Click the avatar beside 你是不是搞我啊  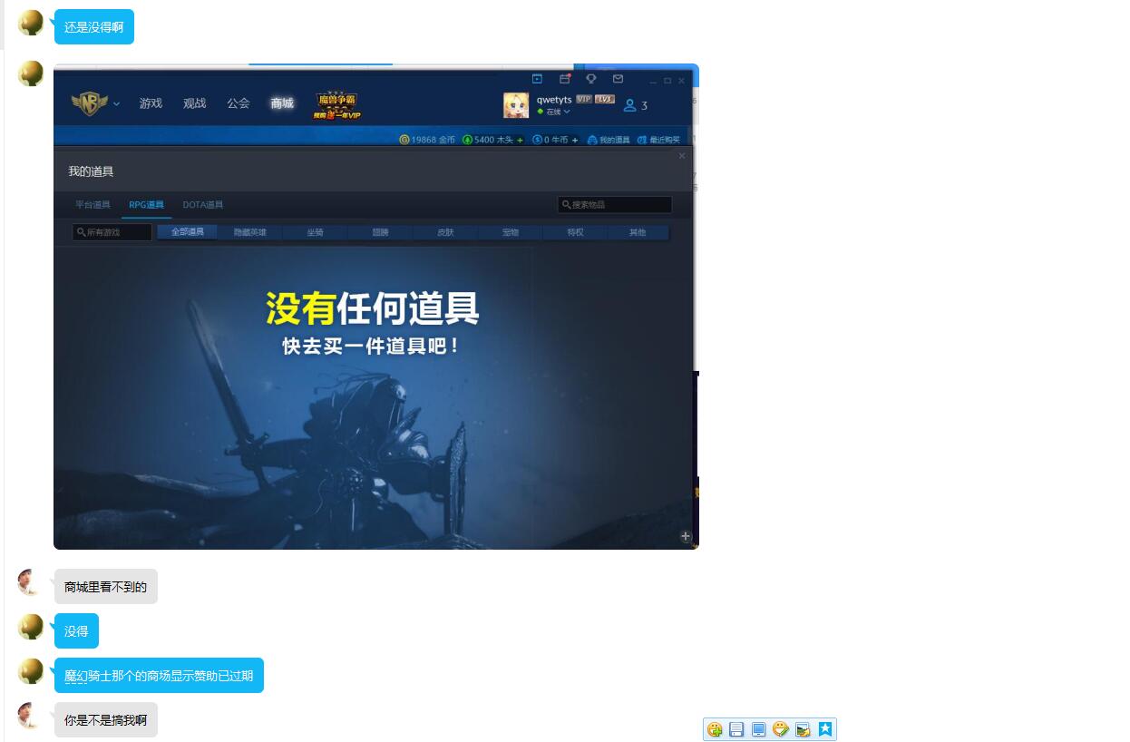pos(31,716)
